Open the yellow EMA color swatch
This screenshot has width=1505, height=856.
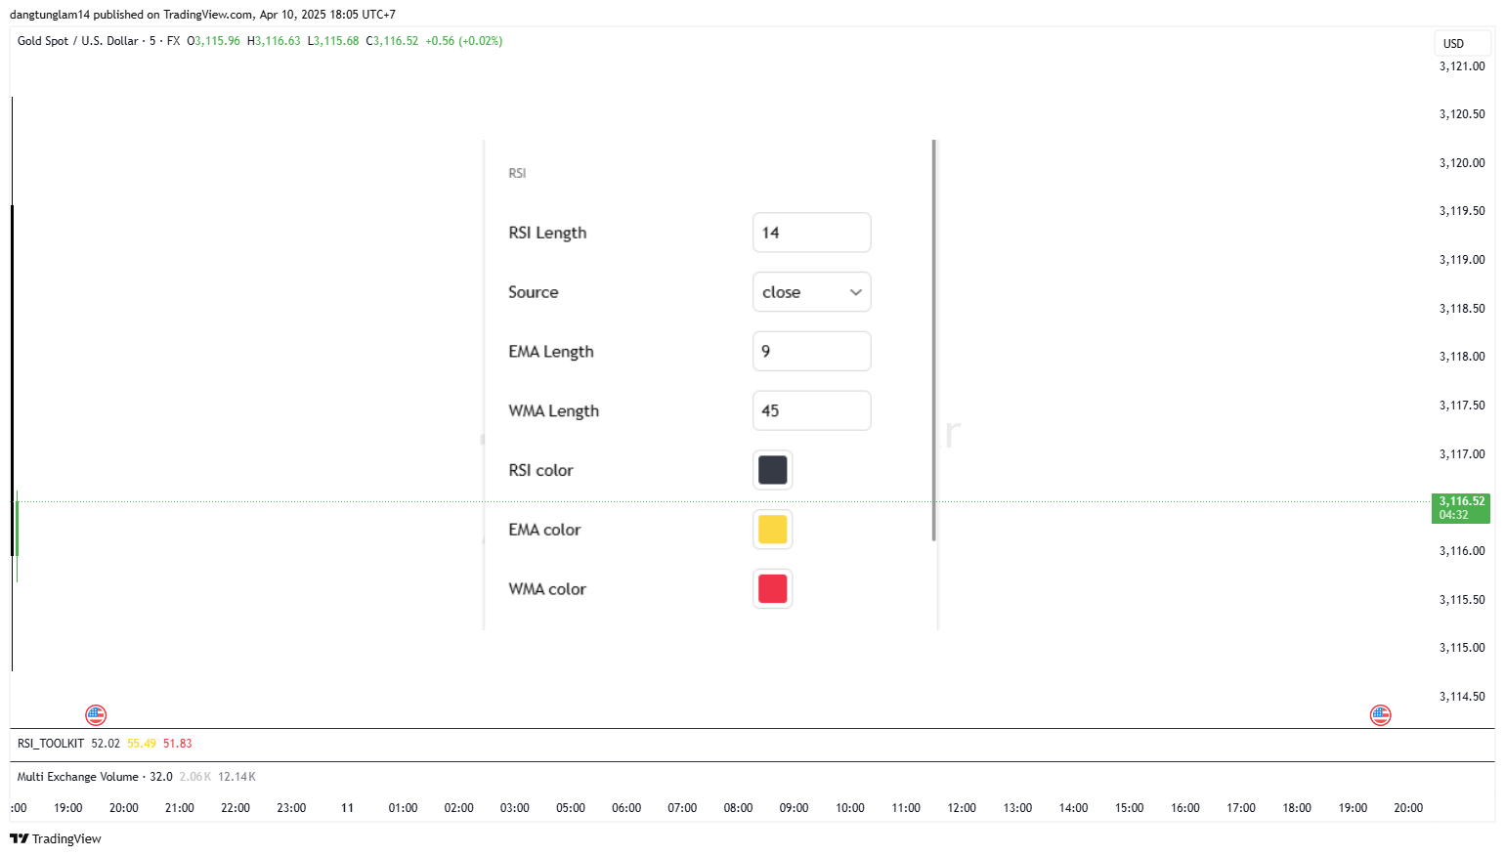(772, 530)
